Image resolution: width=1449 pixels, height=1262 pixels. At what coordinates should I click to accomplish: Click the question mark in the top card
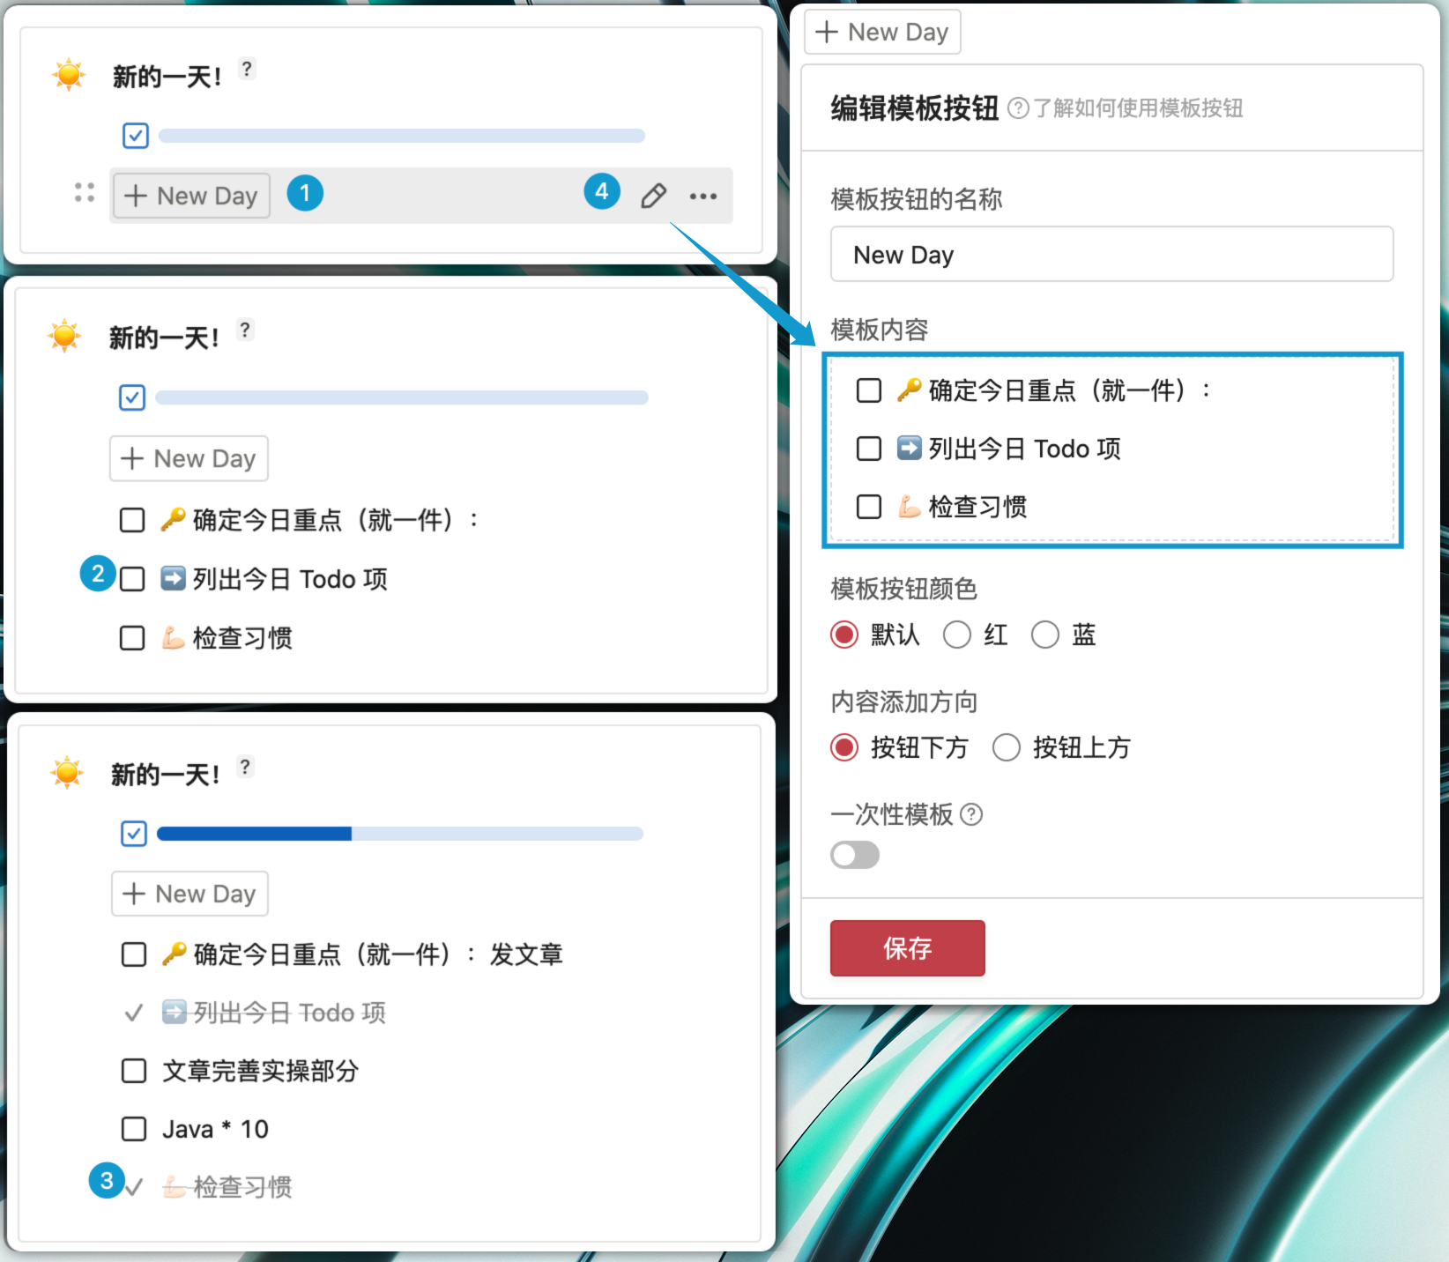coord(248,69)
